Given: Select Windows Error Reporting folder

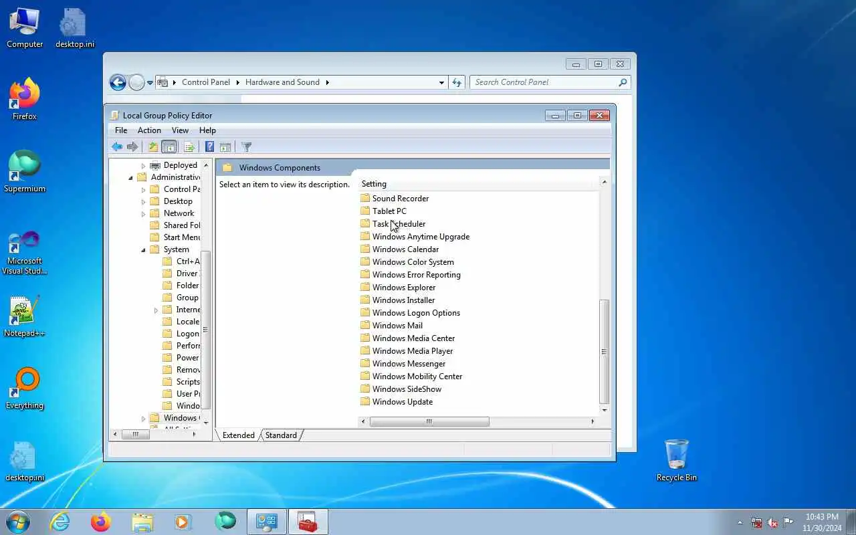Looking at the screenshot, I should (411, 275).
